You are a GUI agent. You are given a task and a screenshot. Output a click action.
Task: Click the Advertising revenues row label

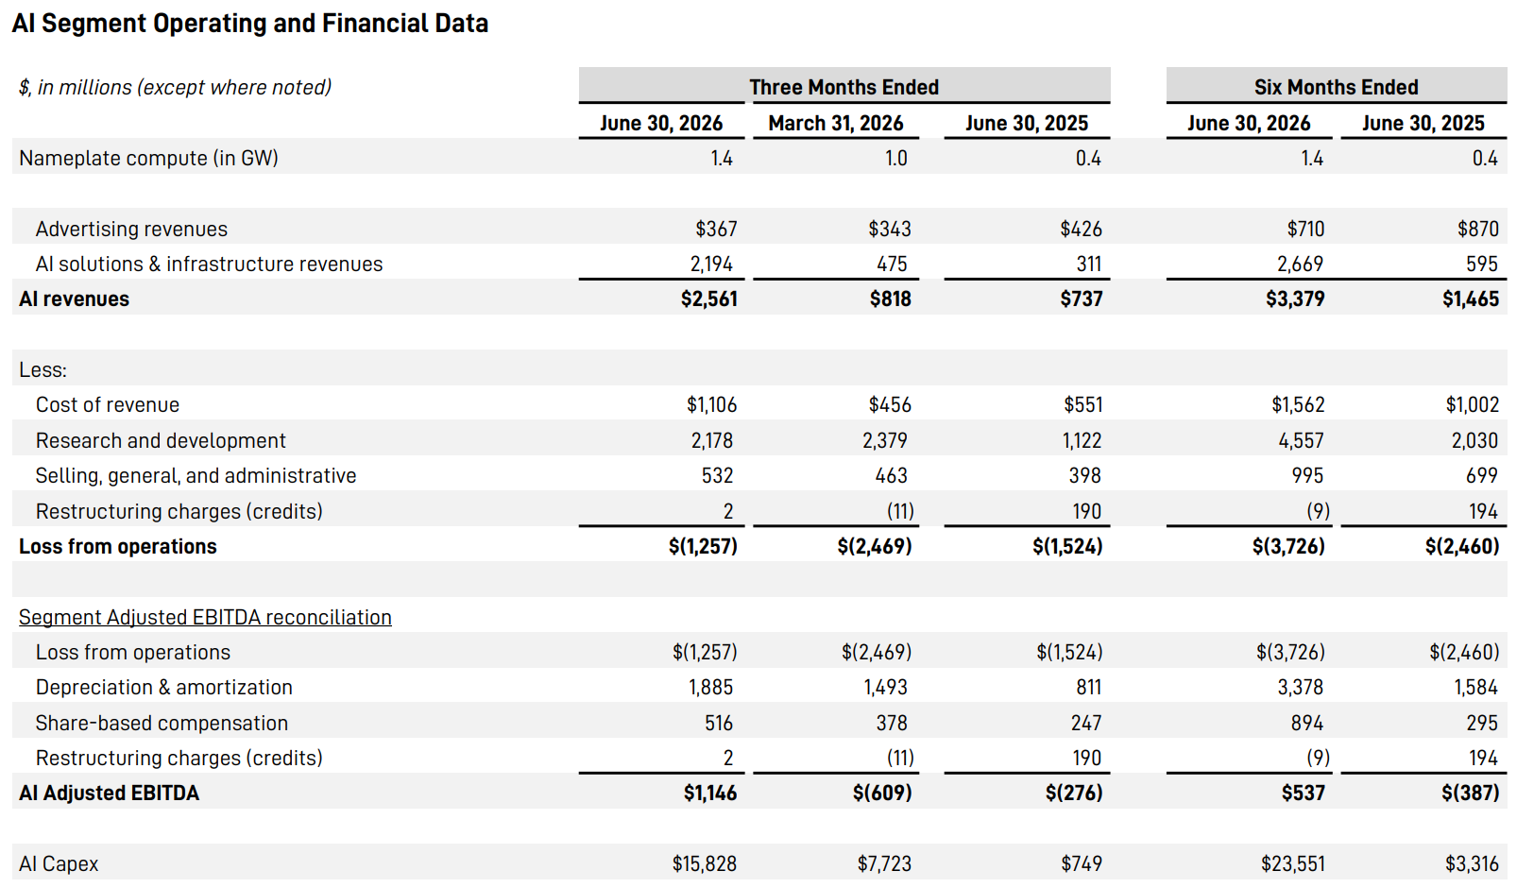[131, 229]
